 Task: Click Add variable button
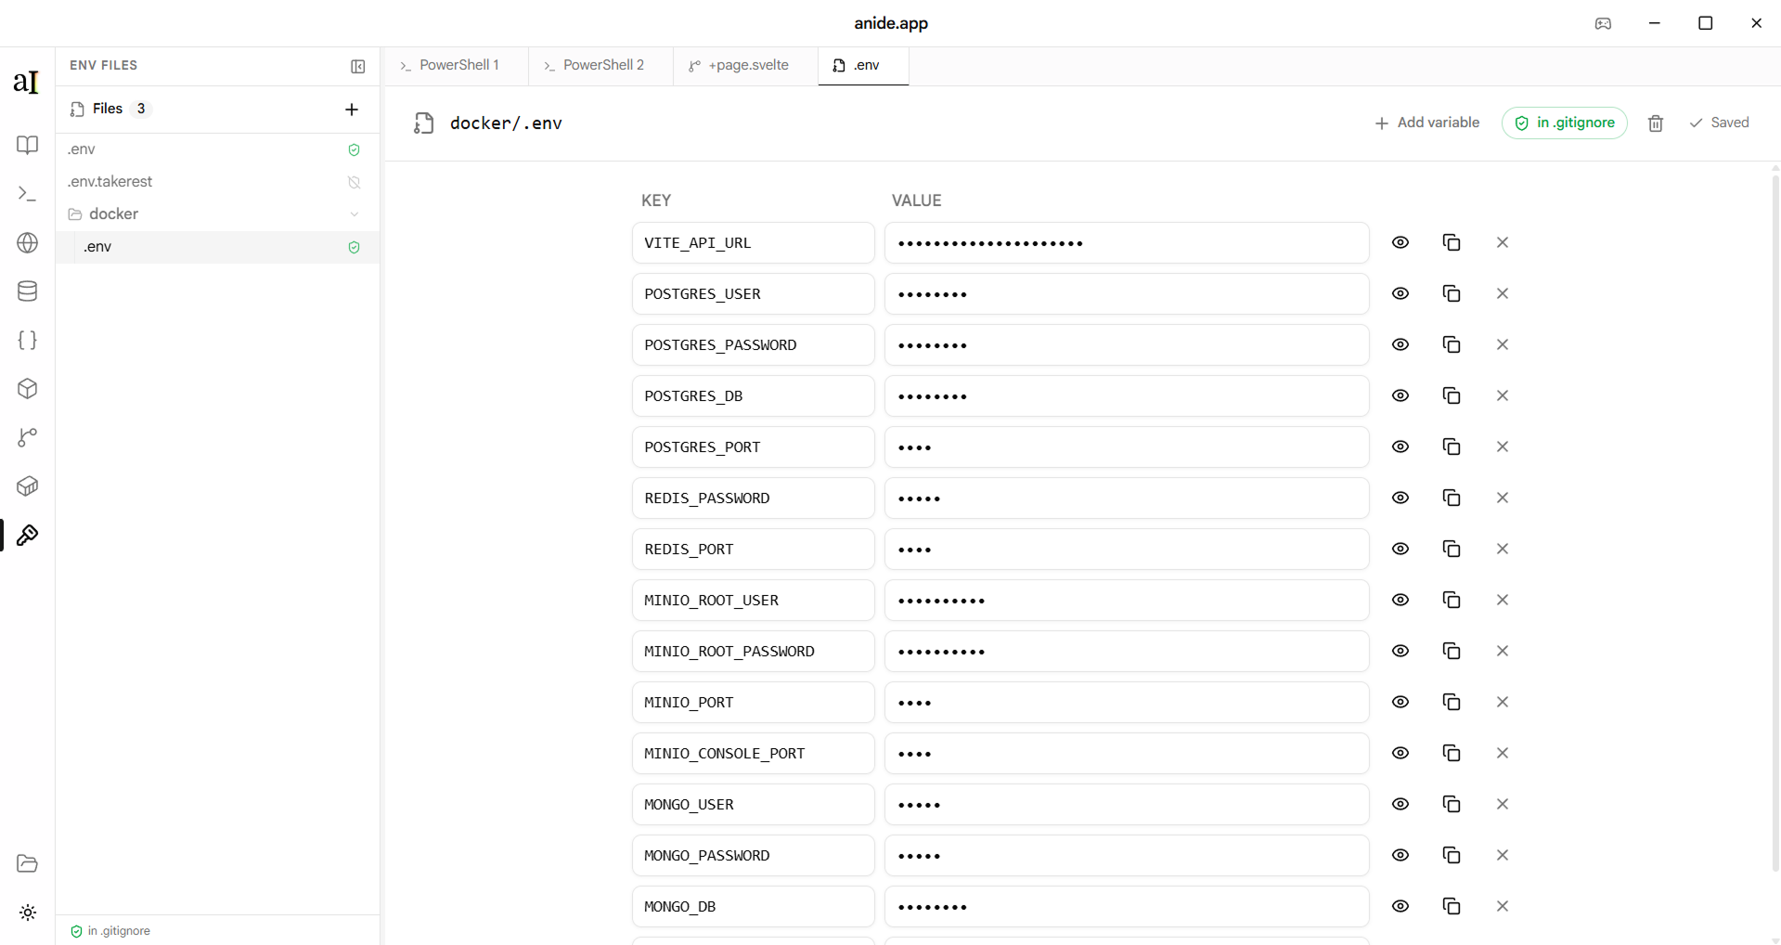[x=1426, y=123]
